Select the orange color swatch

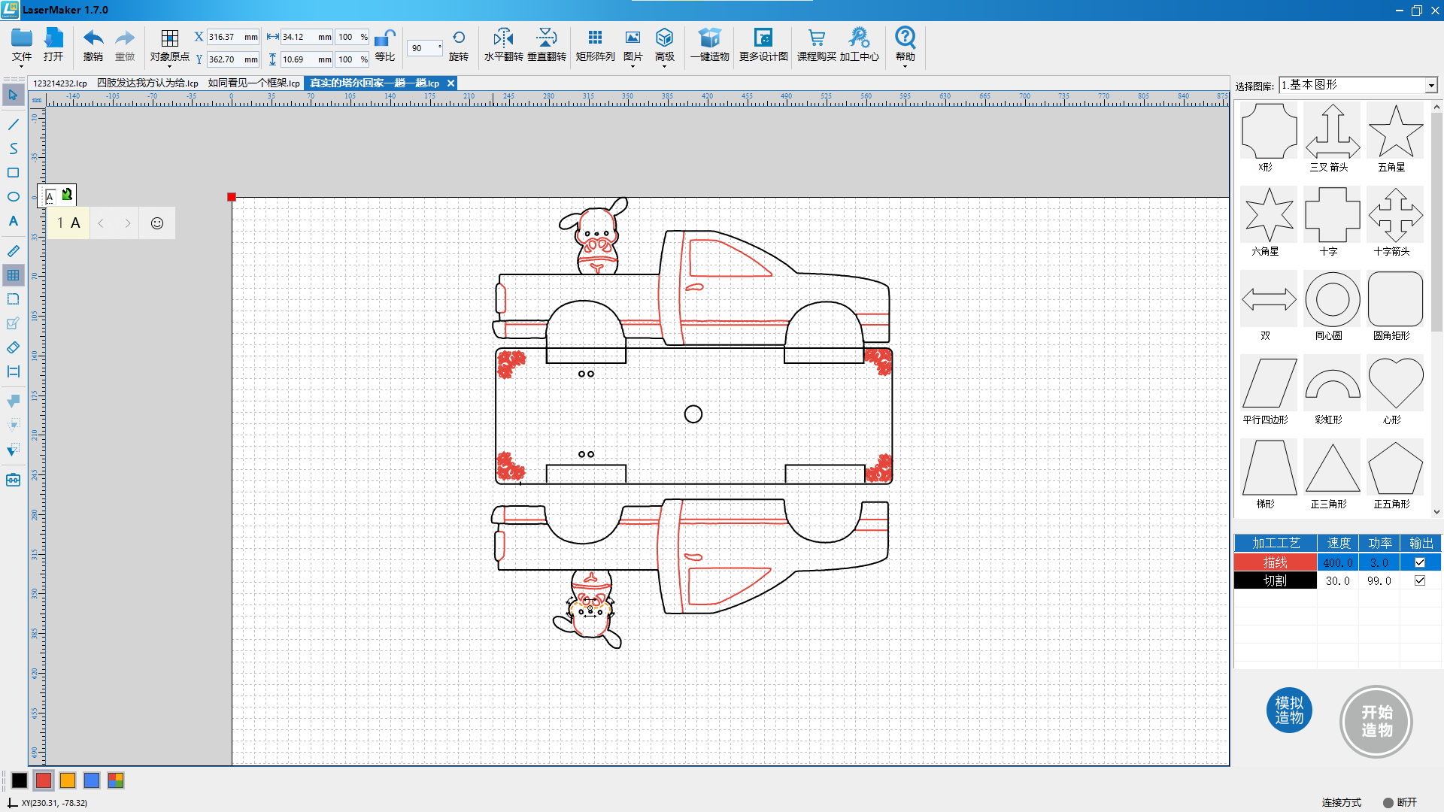pyautogui.click(x=68, y=780)
